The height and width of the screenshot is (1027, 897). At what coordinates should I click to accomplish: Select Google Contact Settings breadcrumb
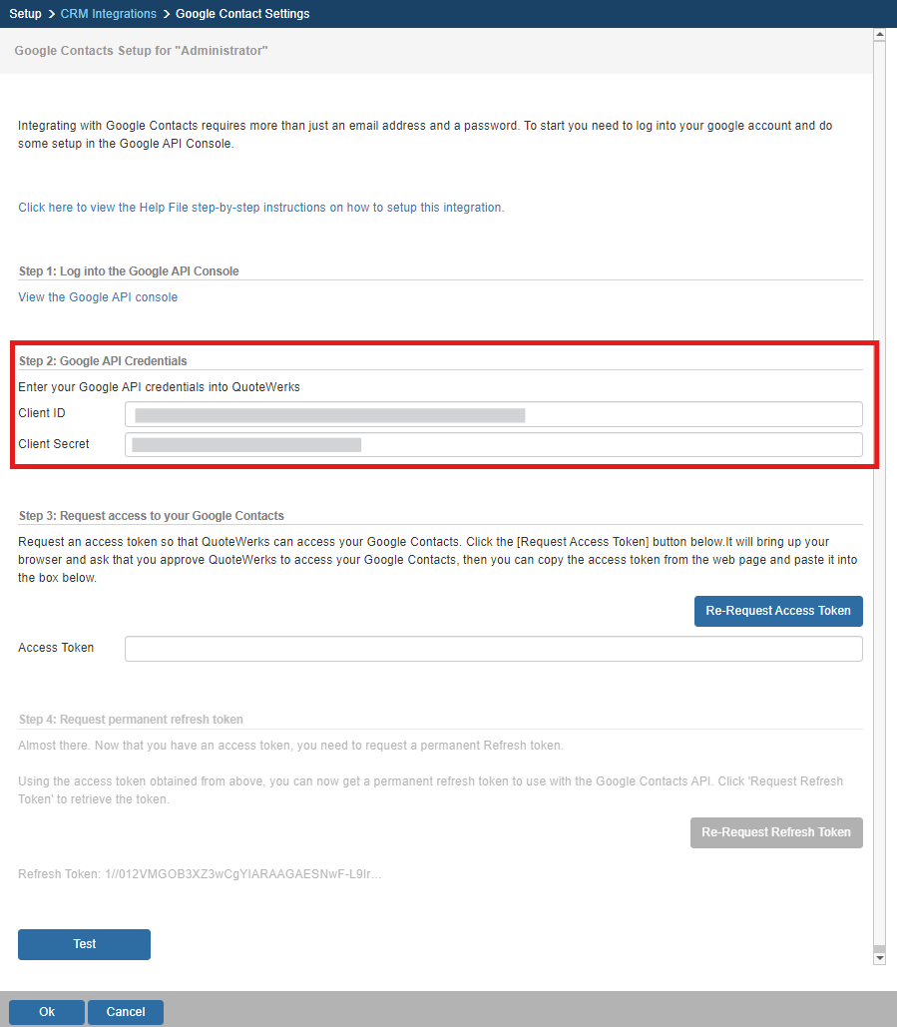(x=242, y=14)
